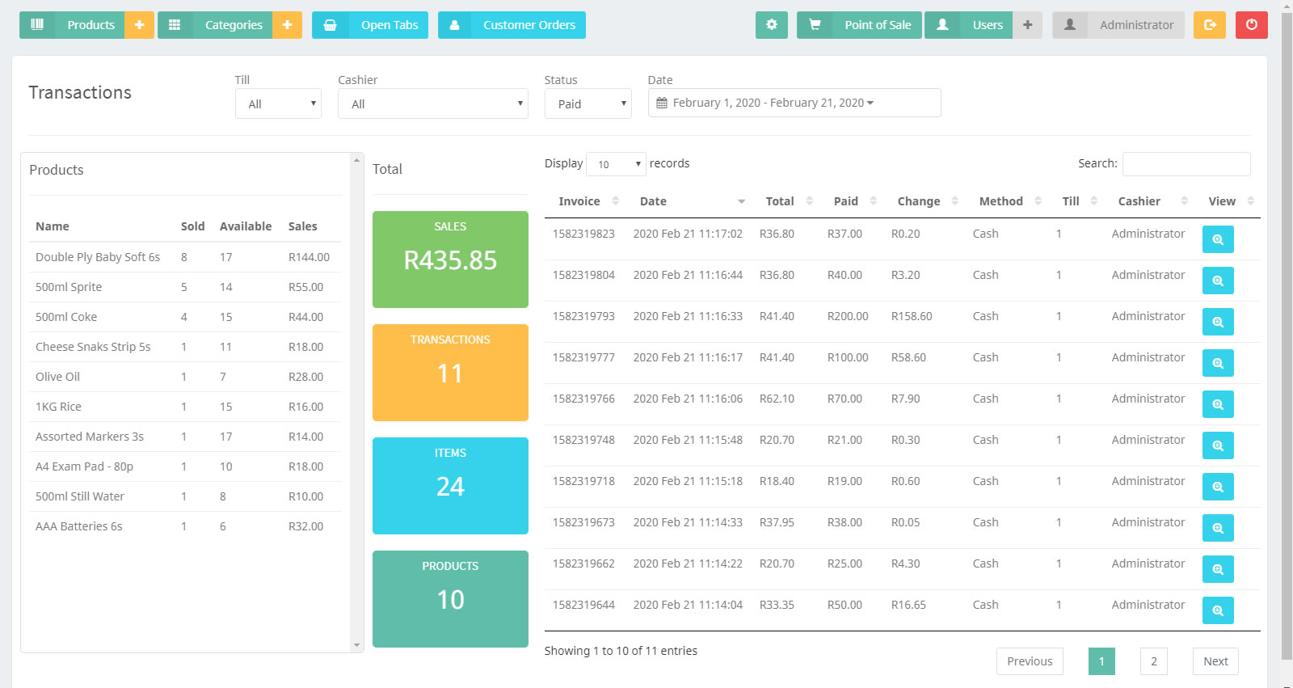Open settings via the gear icon
Screen dimensions: 1293x688
[x=771, y=25]
